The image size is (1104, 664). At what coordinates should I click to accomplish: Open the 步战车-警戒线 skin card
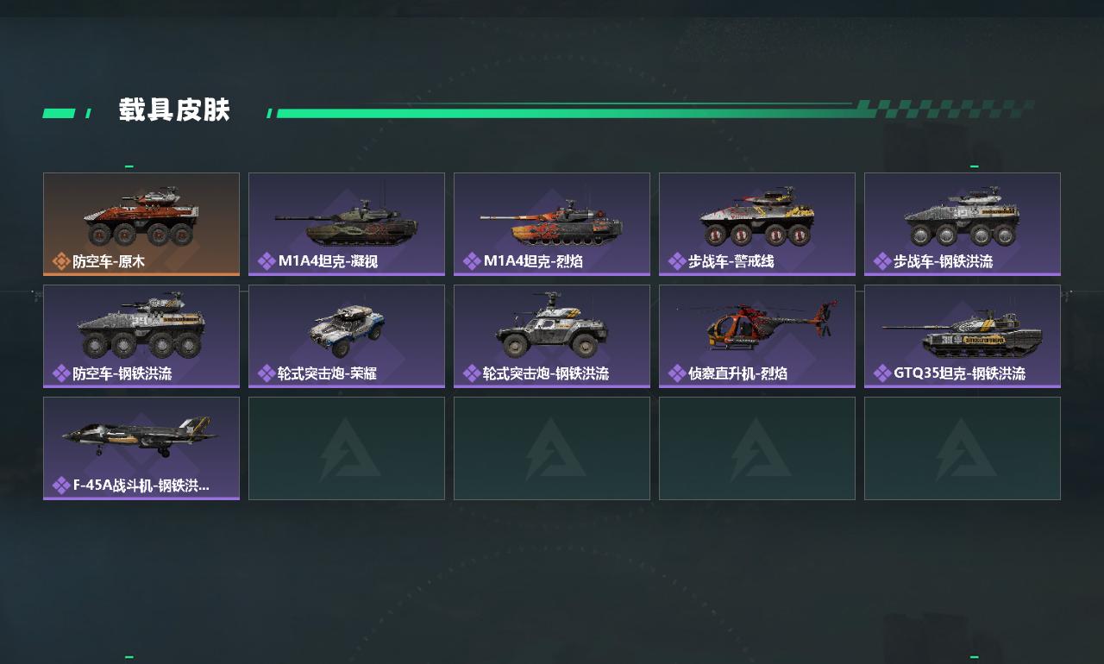[x=757, y=224]
